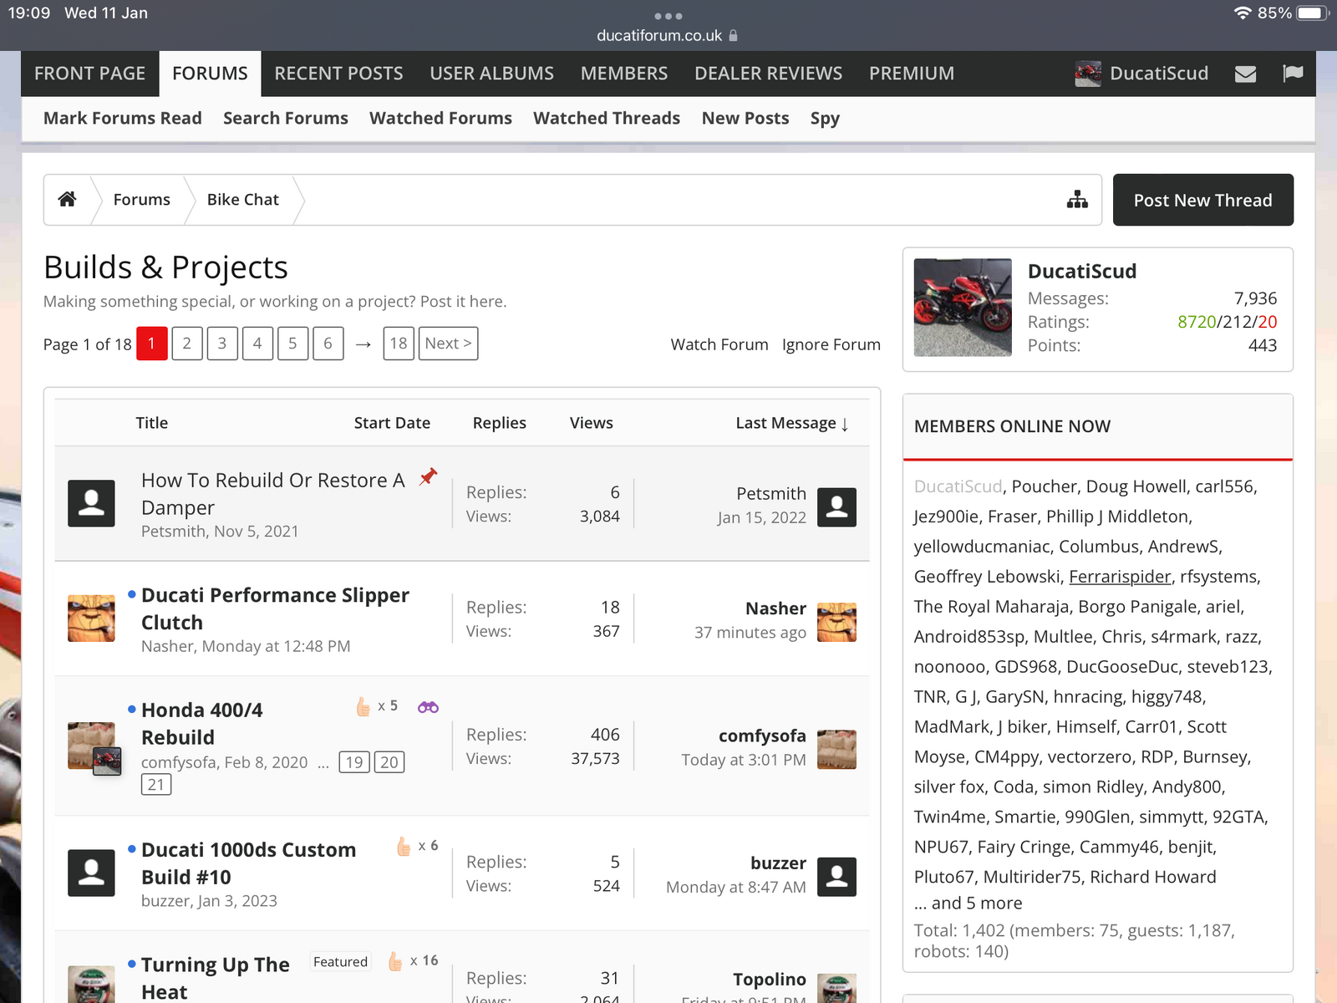Open the Spy link
The height and width of the screenshot is (1003, 1337).
point(825,119)
